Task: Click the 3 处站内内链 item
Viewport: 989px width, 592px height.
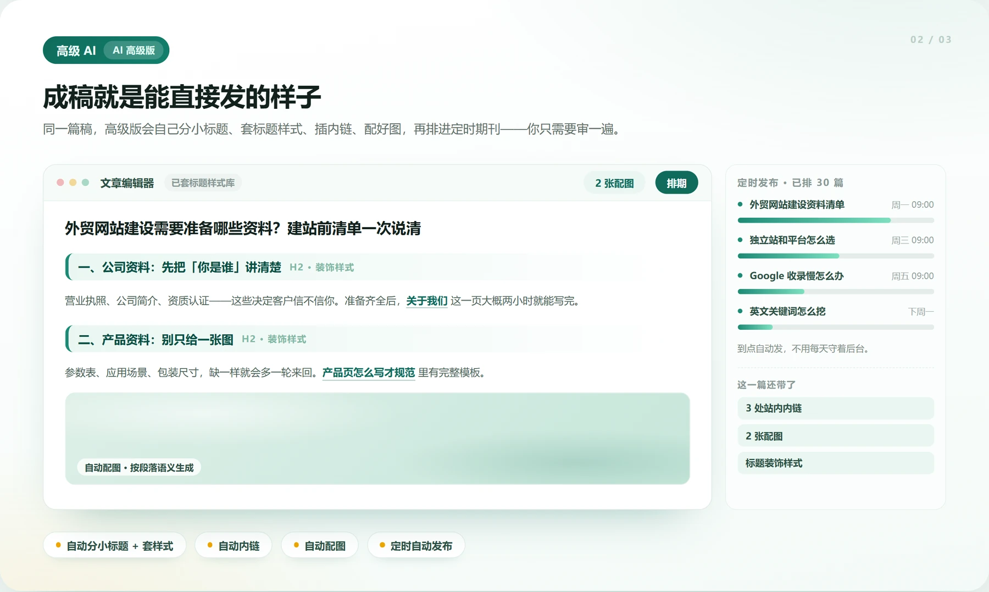Action: click(x=836, y=408)
